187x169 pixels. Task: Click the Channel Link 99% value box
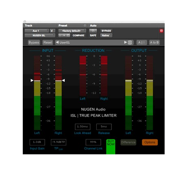[93, 142]
